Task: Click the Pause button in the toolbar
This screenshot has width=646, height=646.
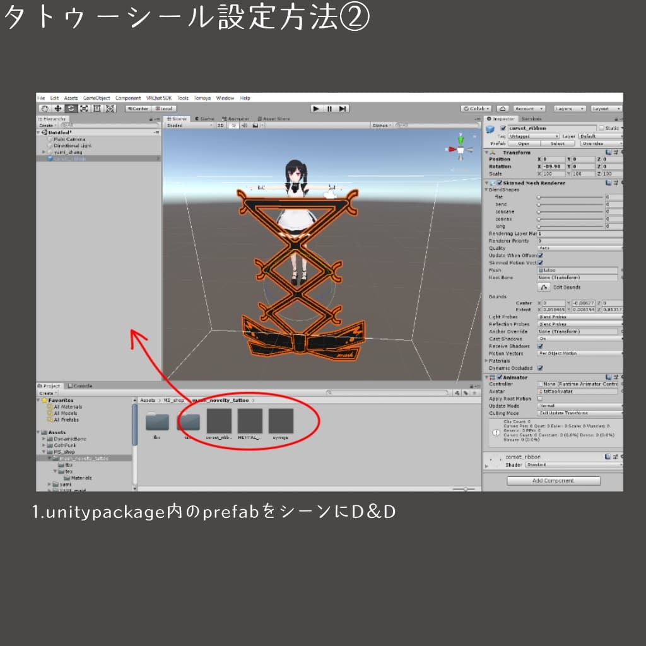Action: [x=328, y=109]
